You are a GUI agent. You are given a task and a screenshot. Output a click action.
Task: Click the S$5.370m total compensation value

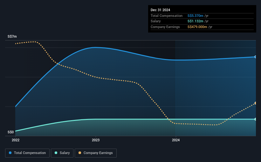pos(195,16)
